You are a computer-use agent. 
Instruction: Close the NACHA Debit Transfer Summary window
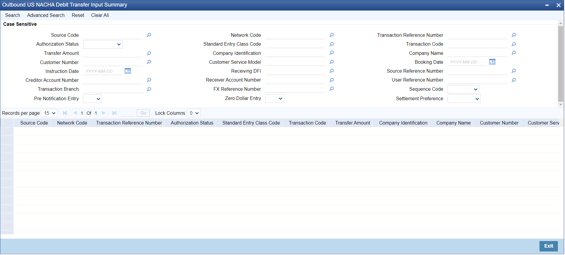(558, 5)
